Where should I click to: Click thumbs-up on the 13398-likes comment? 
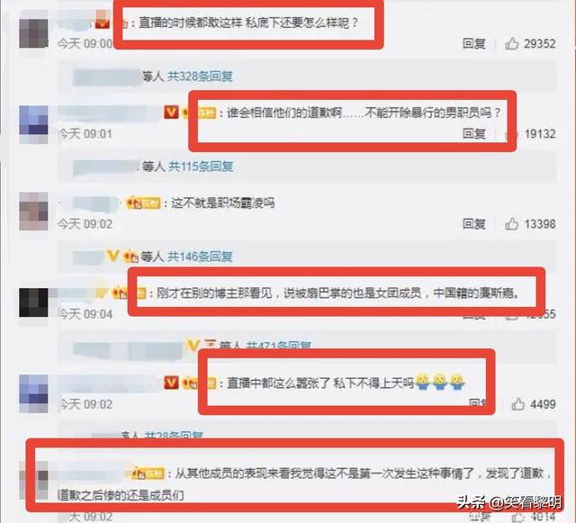(512, 224)
